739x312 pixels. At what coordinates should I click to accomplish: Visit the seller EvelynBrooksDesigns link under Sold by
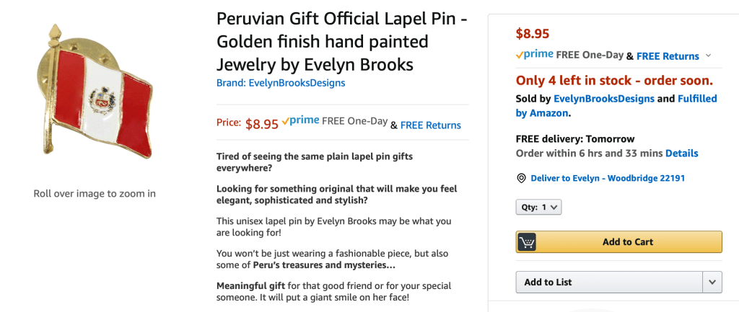(x=594, y=99)
